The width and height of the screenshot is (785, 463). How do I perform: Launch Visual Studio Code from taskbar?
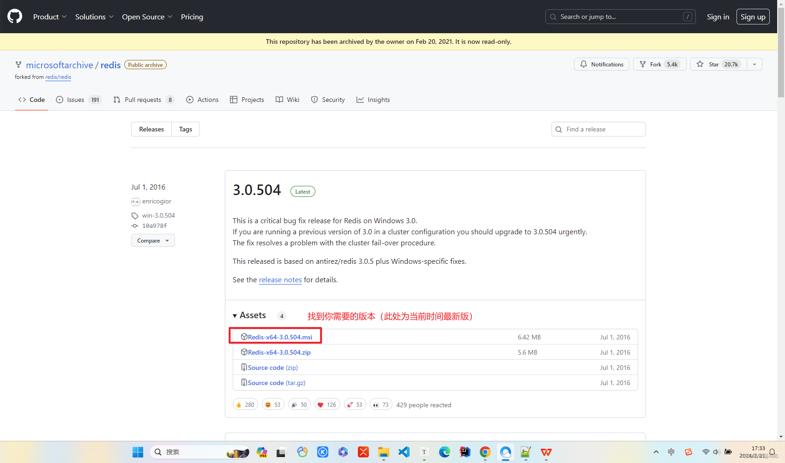click(404, 452)
